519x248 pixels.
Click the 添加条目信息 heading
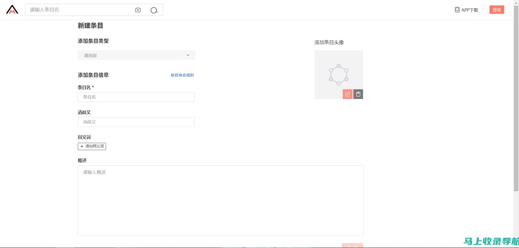click(93, 75)
